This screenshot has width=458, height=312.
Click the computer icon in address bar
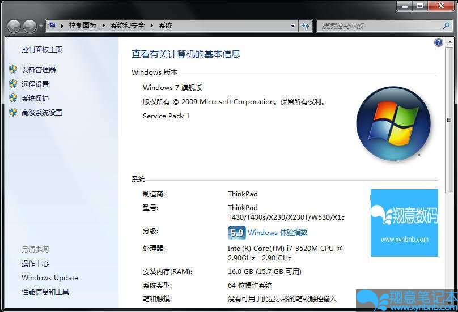click(53, 25)
